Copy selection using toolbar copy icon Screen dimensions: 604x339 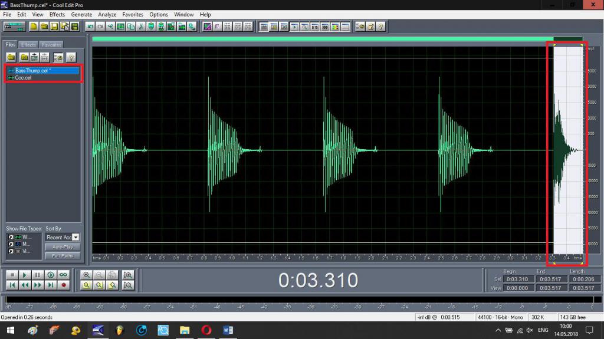(131, 27)
